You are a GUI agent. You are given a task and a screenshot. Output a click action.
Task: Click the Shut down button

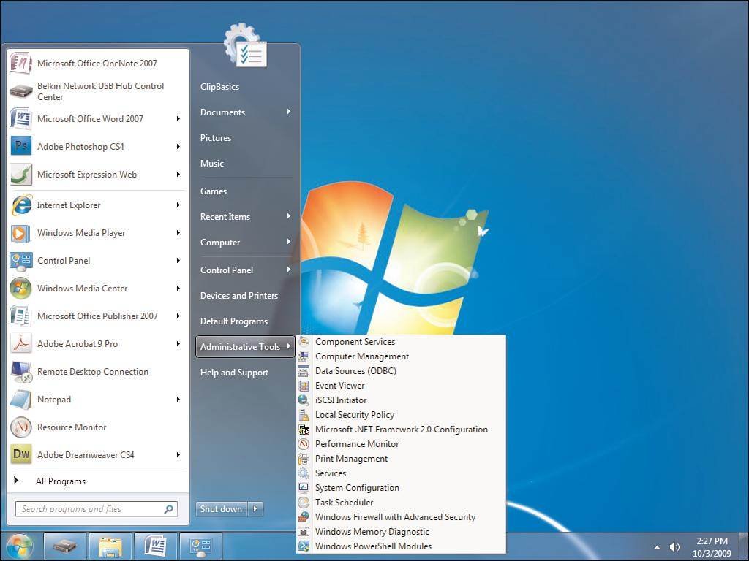220,509
